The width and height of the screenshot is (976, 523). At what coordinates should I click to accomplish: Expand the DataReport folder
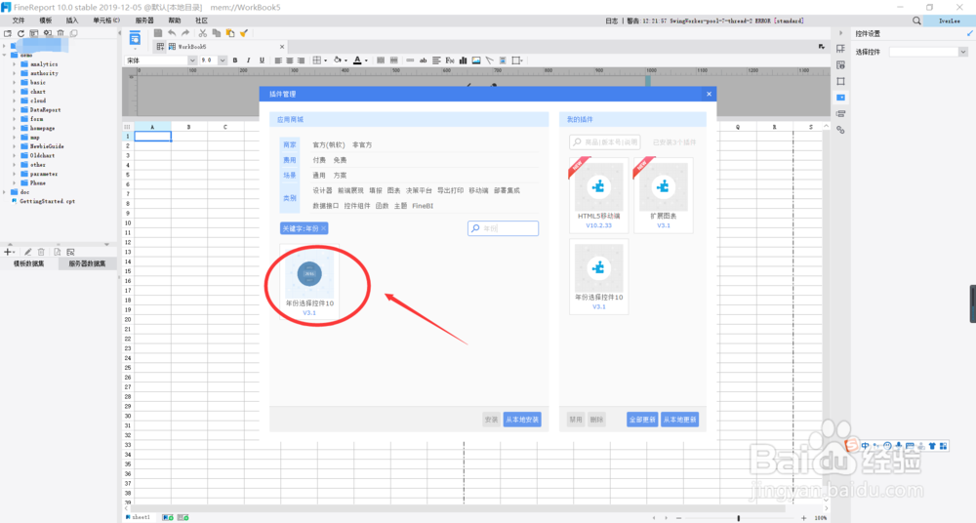pos(15,109)
